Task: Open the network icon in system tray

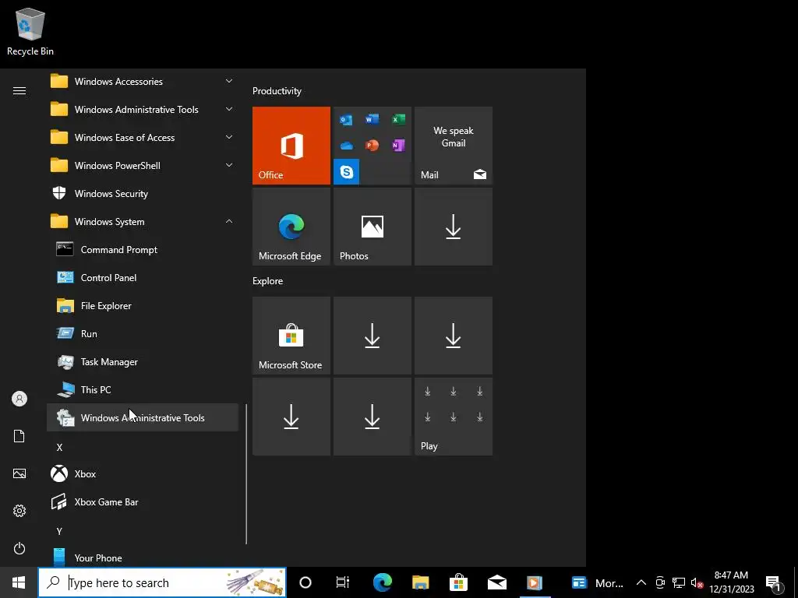Action: coord(679,582)
